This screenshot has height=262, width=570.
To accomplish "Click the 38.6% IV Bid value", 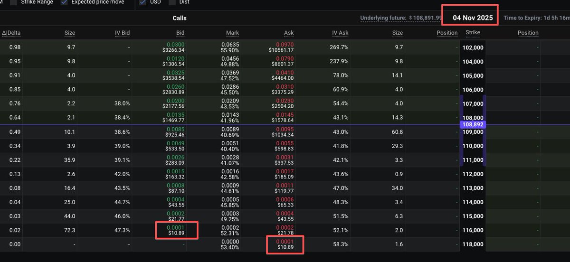I will tap(122, 132).
